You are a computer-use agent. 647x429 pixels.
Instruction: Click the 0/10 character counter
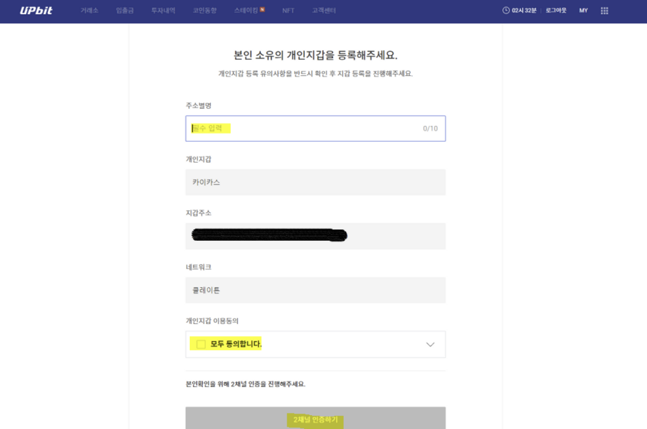coord(430,129)
